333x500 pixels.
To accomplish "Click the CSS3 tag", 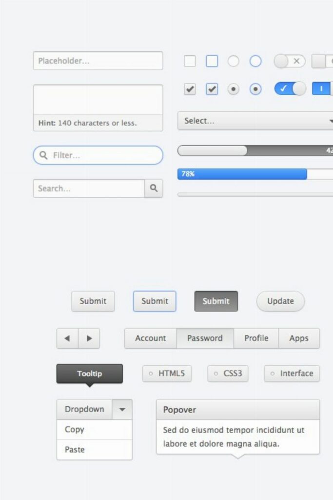I will [x=228, y=374].
